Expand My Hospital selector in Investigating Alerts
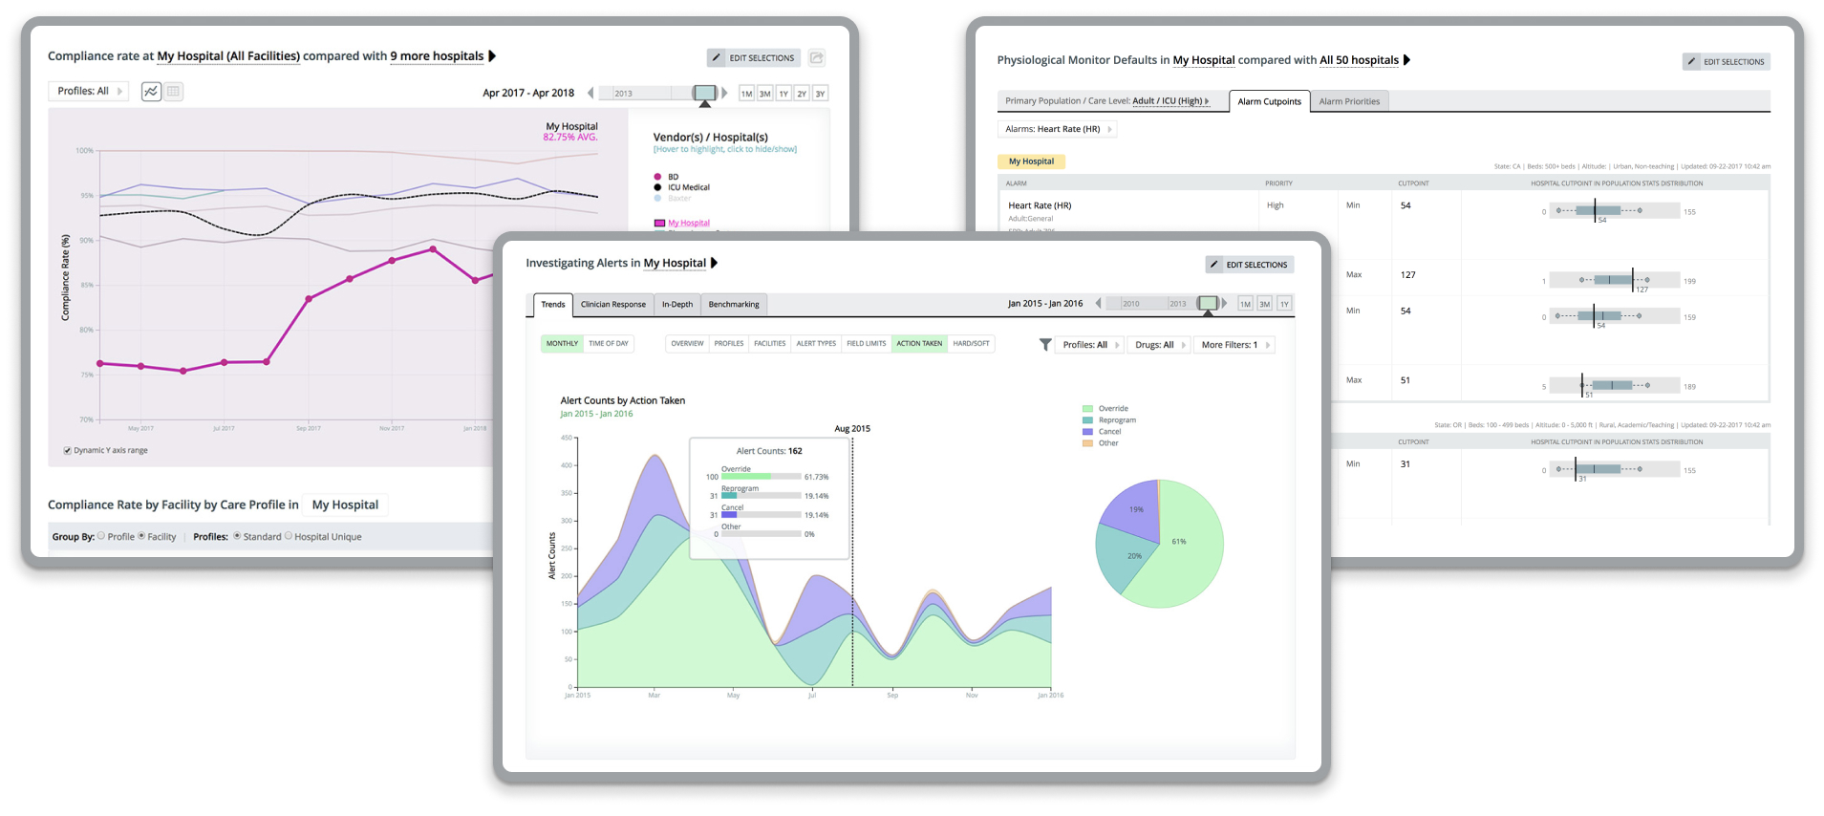Image resolution: width=1824 pixels, height=816 pixels. 680,263
